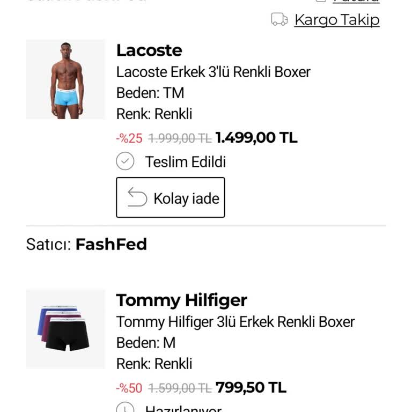Click the Teslim Edildi checkmark icon

click(x=125, y=161)
